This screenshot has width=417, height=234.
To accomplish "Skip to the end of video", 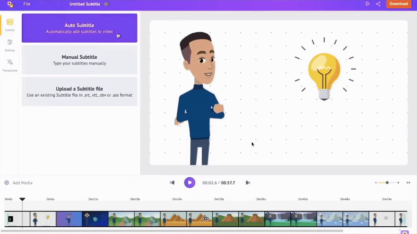I will tap(248, 183).
